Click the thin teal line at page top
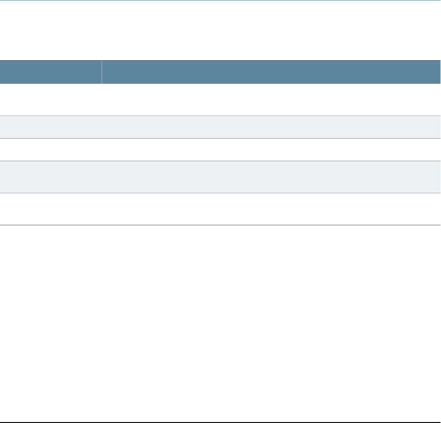This screenshot has height=423, width=441. (220, 0)
